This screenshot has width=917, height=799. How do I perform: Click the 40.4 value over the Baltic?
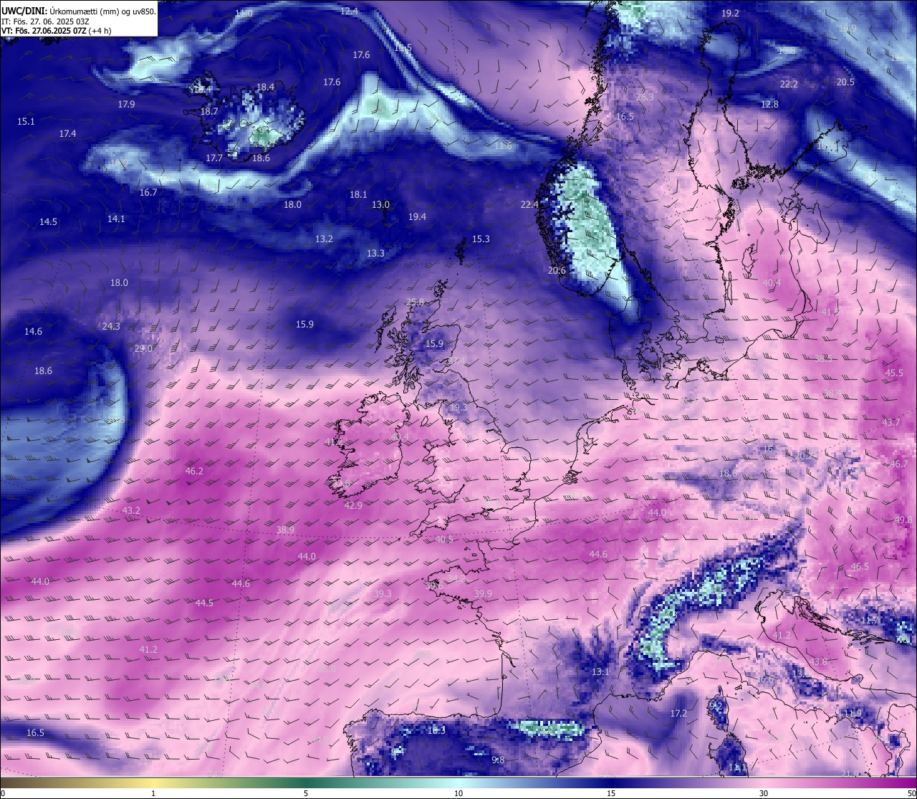click(772, 282)
